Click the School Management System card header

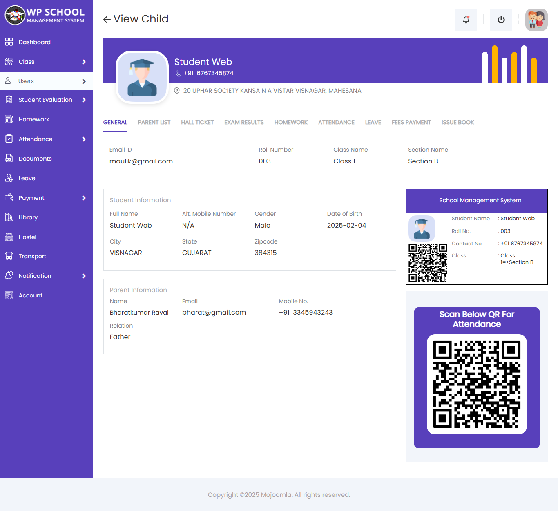click(x=477, y=201)
